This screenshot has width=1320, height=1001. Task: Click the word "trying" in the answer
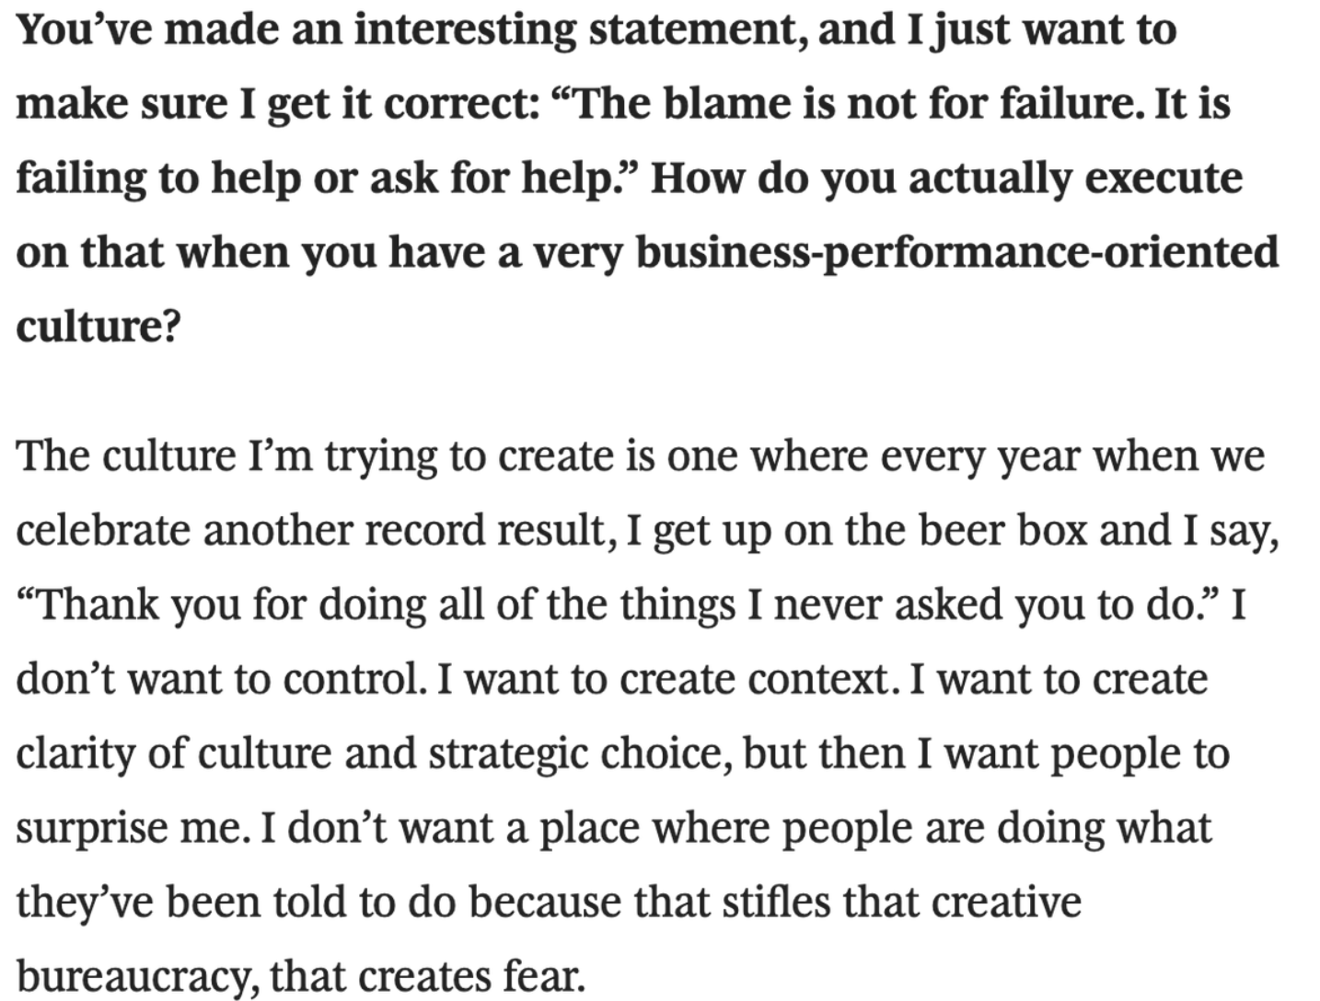[x=380, y=457]
